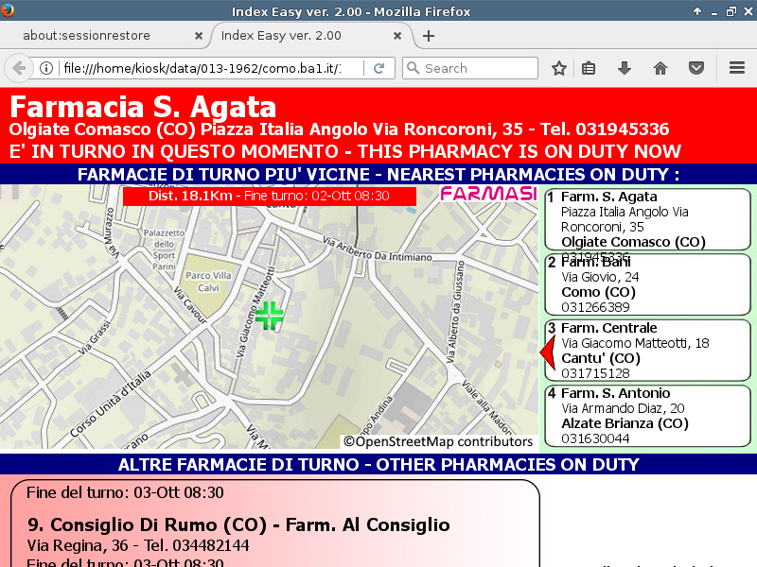
Task: Open the bookmarks list icon
Action: click(589, 68)
